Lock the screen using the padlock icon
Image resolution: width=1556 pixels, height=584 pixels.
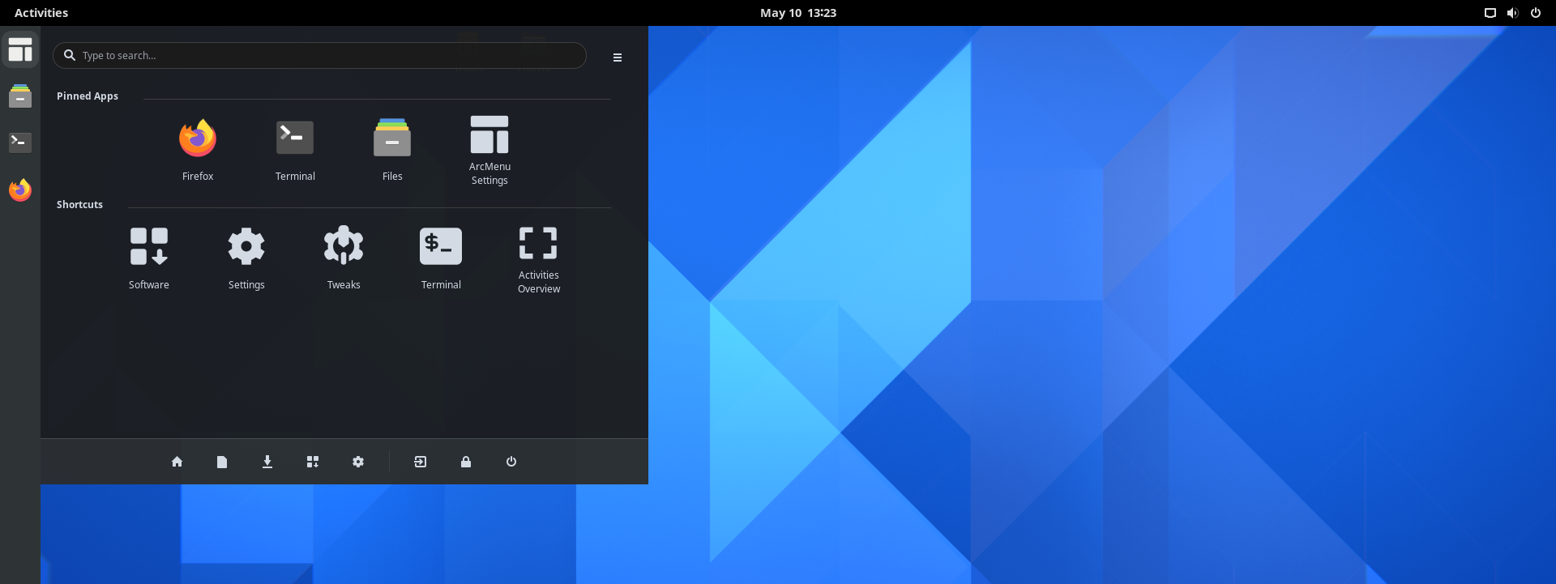point(466,462)
